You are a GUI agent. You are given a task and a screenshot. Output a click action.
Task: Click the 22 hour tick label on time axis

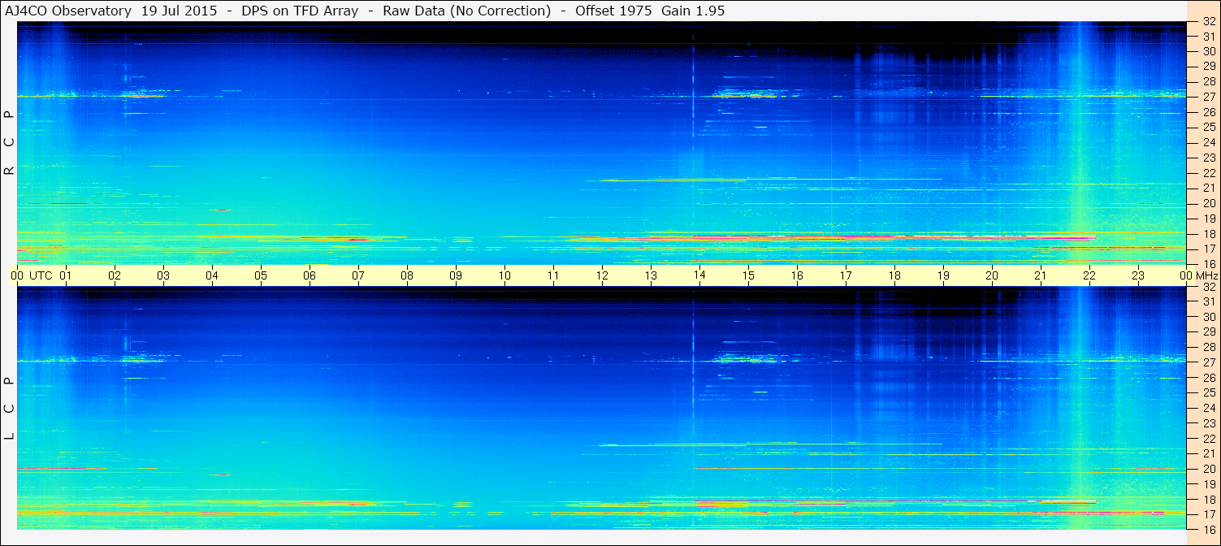[1089, 275]
